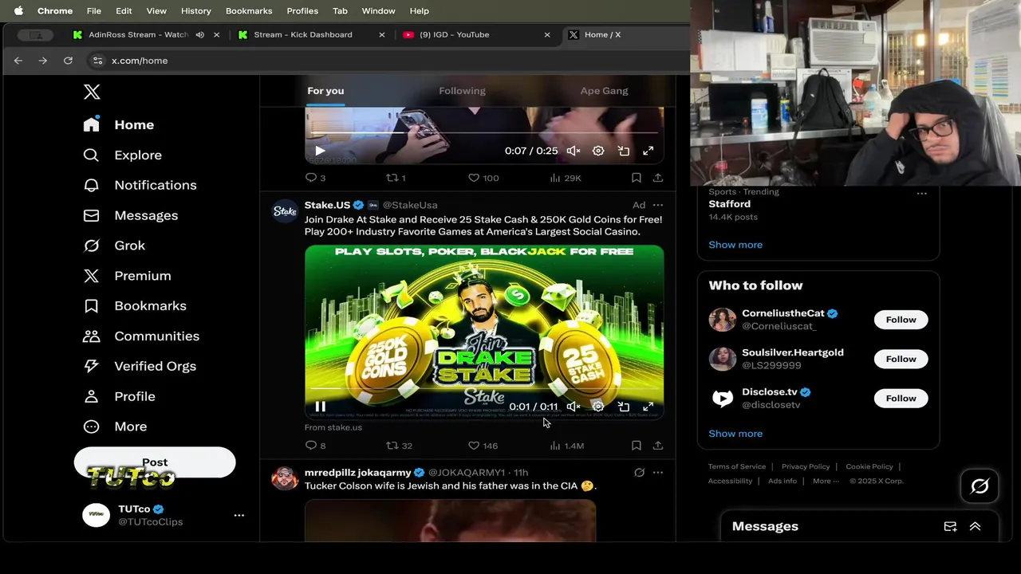Screen dimensions: 1021x574
Task: Open Communities in sidebar
Action: point(141,336)
